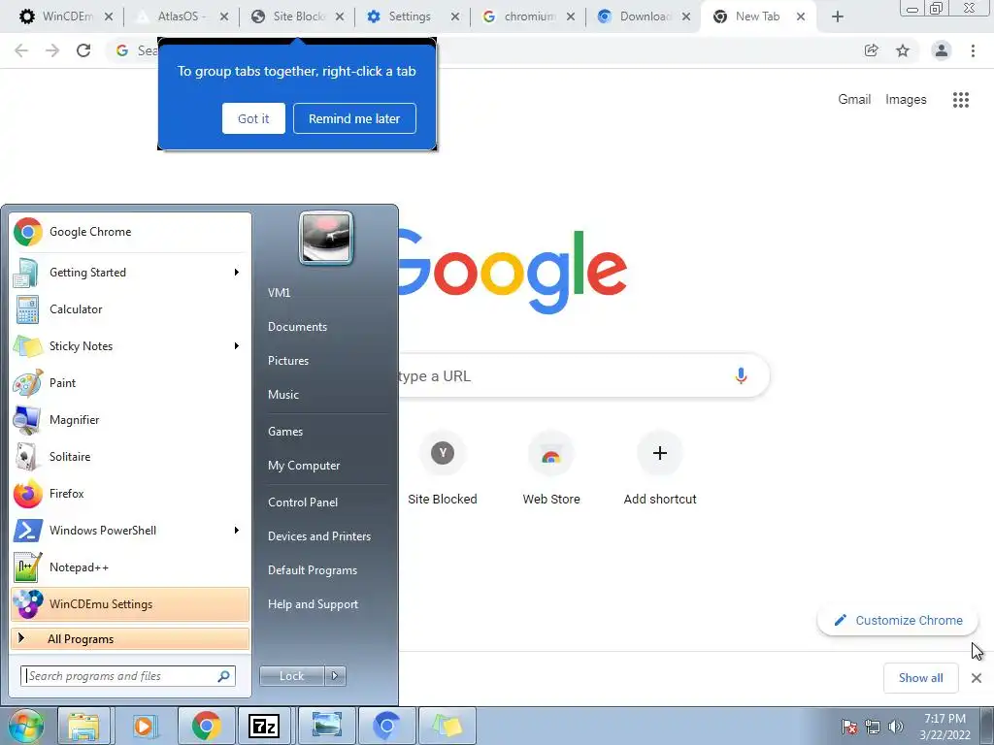Click the Google search box
994x745 pixels.
pos(583,375)
